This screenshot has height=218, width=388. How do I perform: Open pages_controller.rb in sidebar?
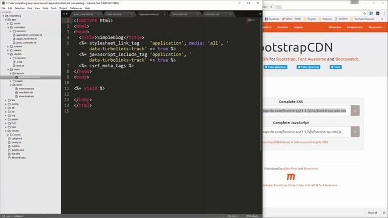(27, 39)
